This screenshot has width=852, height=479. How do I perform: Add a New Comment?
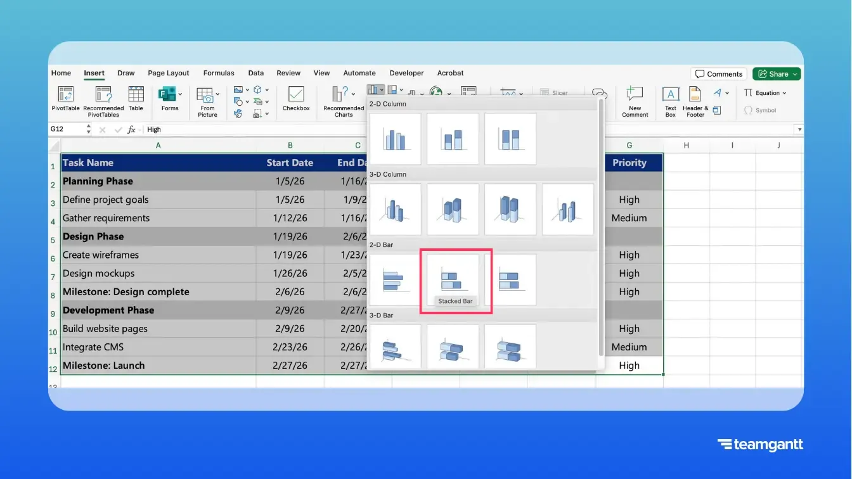point(635,101)
